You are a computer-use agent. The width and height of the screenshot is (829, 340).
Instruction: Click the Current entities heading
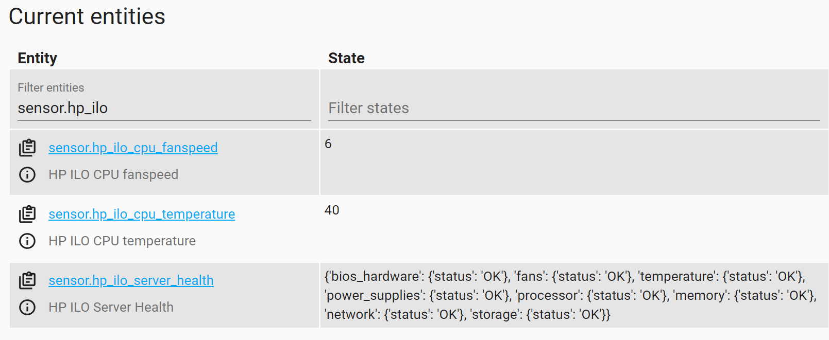click(x=87, y=16)
